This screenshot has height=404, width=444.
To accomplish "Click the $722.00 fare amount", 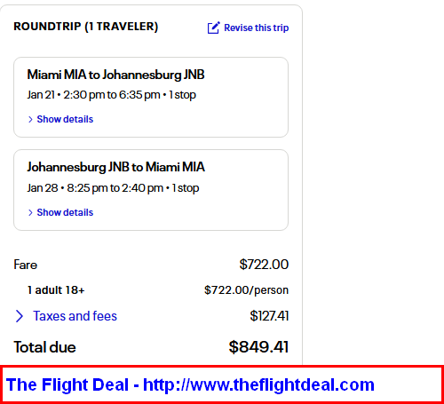I will [x=264, y=265].
